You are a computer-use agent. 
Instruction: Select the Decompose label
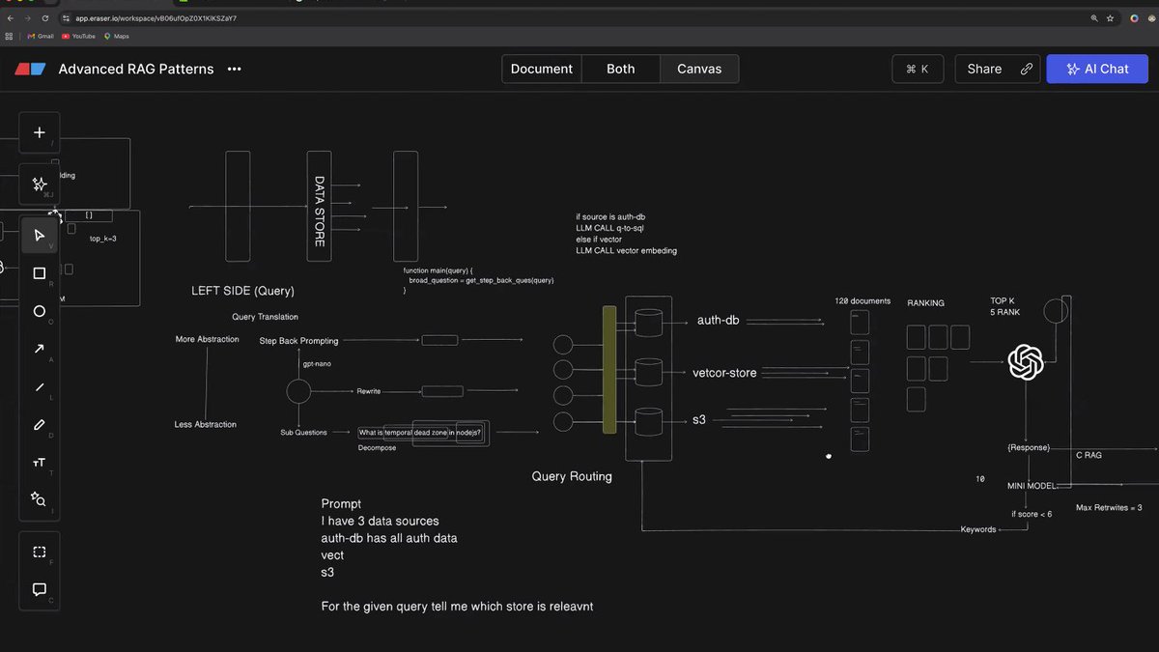377,448
